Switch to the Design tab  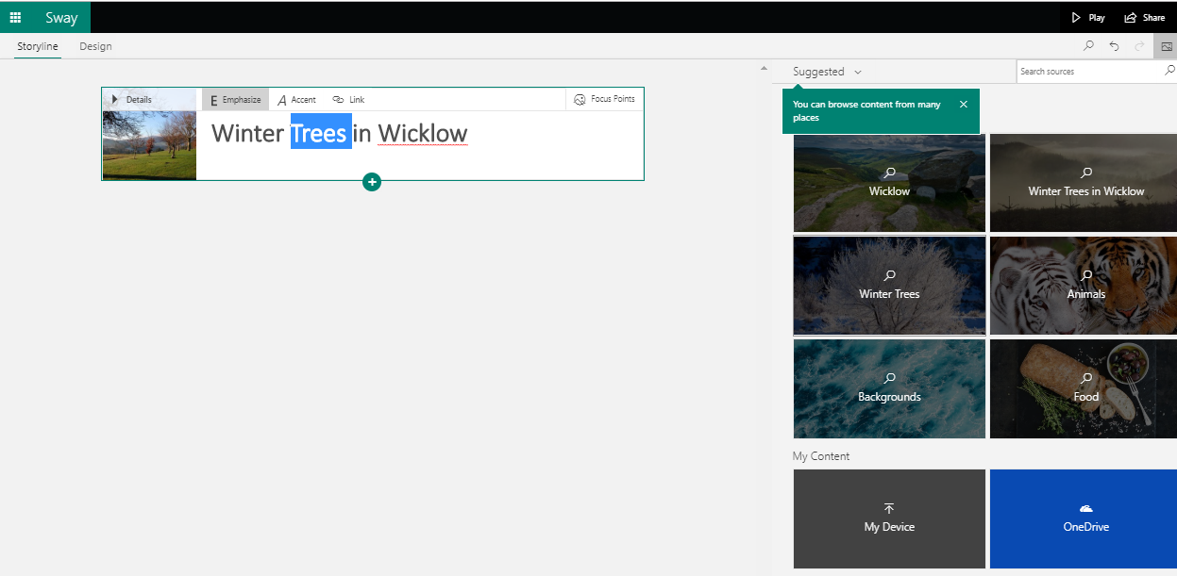coord(95,46)
